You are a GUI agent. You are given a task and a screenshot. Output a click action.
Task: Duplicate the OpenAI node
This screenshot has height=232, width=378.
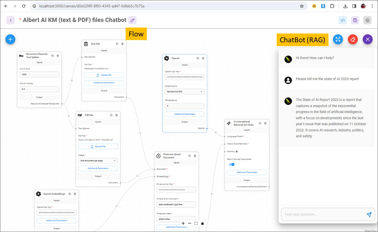pyautogui.click(x=198, y=58)
